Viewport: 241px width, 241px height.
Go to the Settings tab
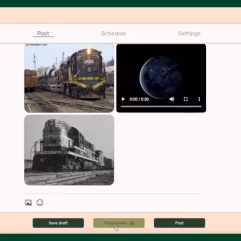tap(189, 33)
